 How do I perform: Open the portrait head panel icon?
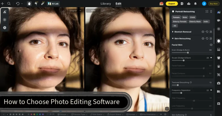(219, 41)
